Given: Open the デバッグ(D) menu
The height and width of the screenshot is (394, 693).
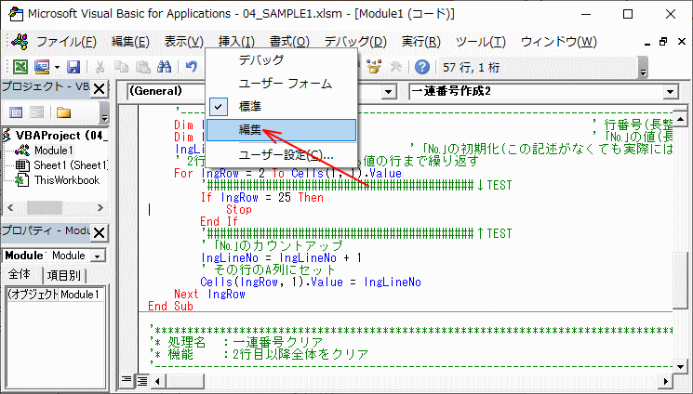Looking at the screenshot, I should coord(355,42).
